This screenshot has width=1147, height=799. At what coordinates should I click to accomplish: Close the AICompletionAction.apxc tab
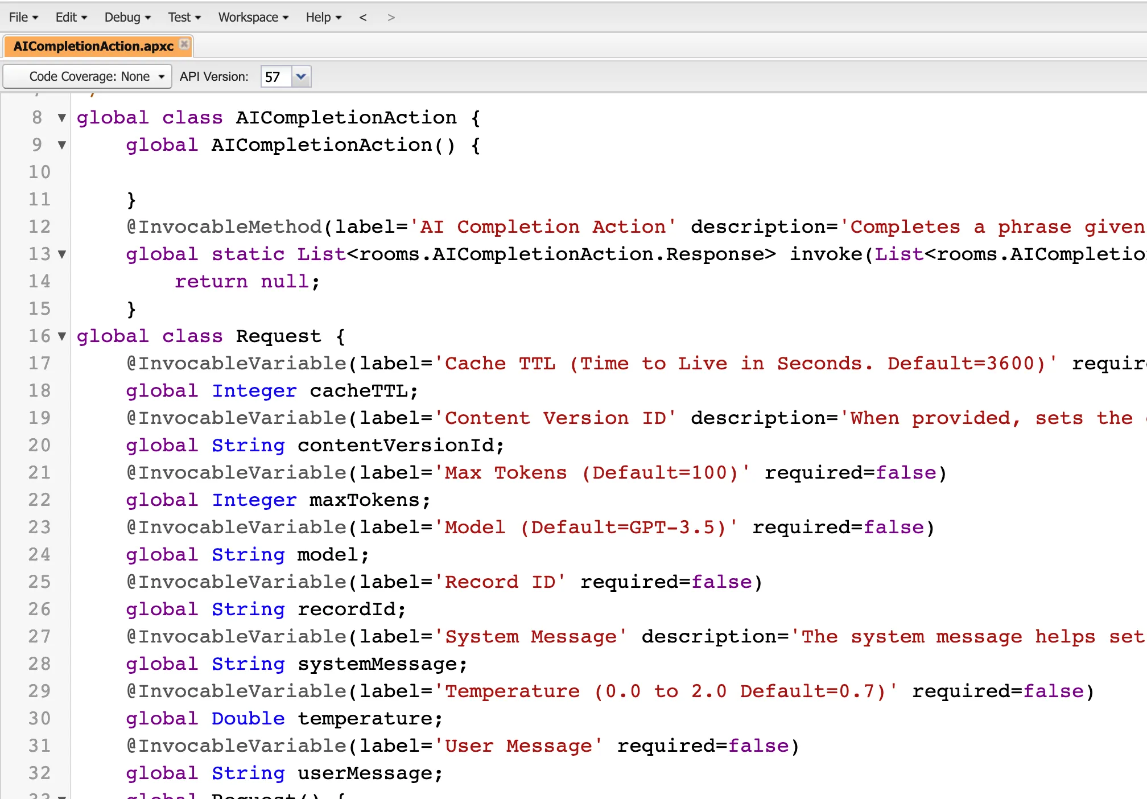point(184,44)
